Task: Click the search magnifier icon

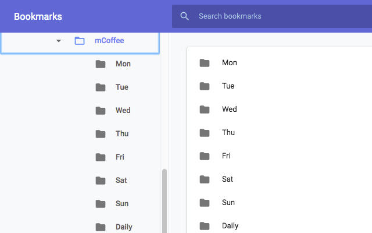Action: (185, 16)
